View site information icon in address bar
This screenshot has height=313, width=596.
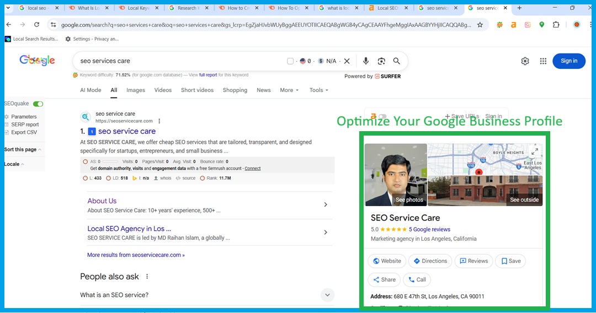click(53, 25)
